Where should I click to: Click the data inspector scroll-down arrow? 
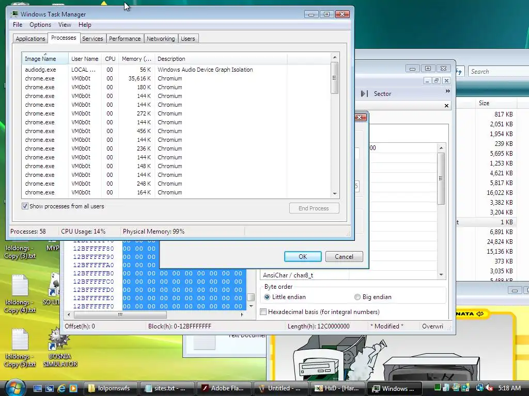[x=441, y=275]
